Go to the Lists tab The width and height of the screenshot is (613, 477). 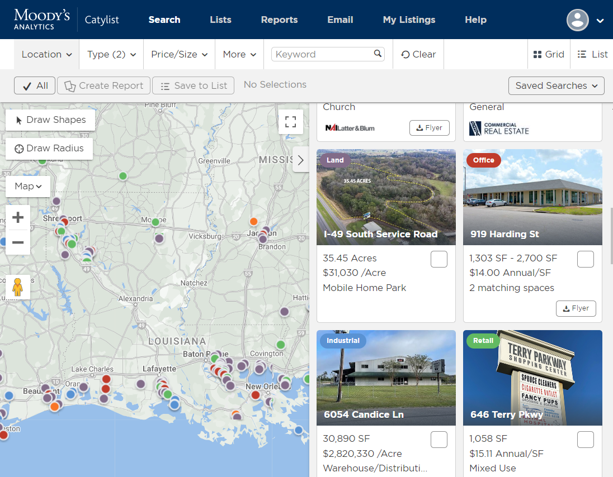point(220,20)
